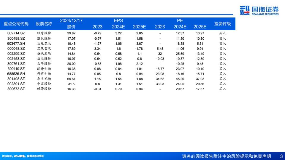Select stock code 300119.SZ

(16, 69)
